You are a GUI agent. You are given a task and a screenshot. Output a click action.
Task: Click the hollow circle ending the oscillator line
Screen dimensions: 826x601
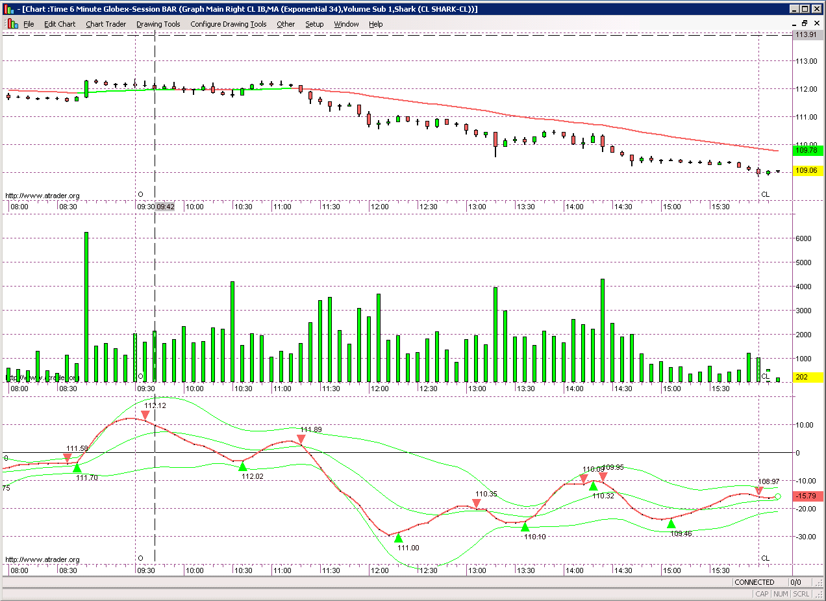click(x=778, y=497)
